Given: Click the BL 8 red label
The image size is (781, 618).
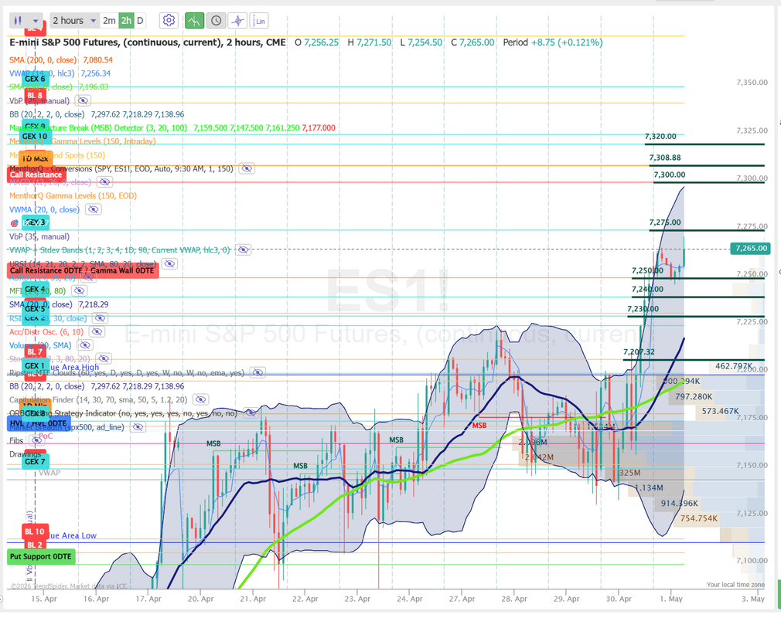Looking at the screenshot, I should (x=35, y=95).
